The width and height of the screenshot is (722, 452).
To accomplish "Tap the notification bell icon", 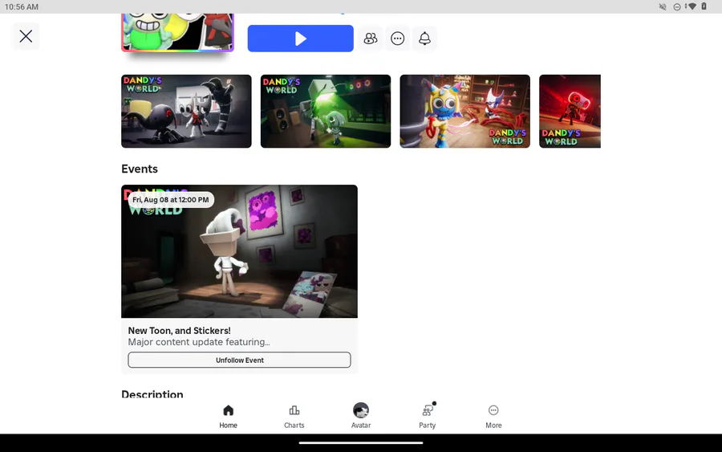I will pyautogui.click(x=424, y=39).
